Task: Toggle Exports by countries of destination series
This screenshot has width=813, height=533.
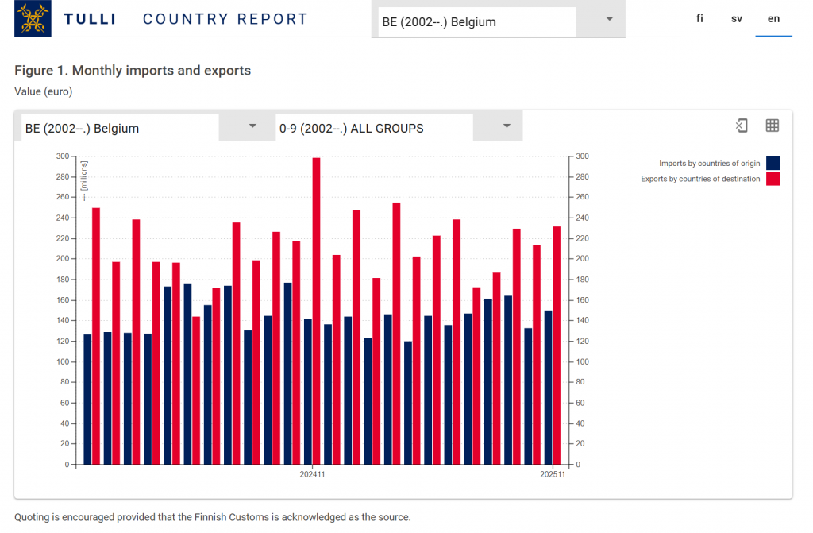Action: tap(700, 180)
